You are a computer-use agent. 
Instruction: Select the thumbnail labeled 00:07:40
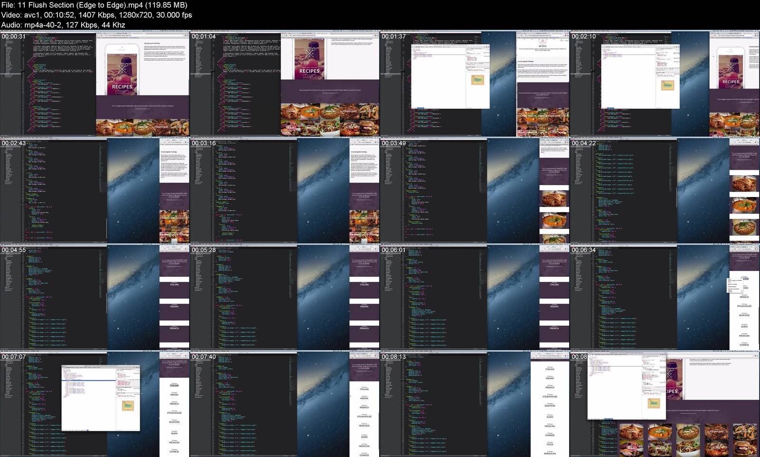pos(285,404)
